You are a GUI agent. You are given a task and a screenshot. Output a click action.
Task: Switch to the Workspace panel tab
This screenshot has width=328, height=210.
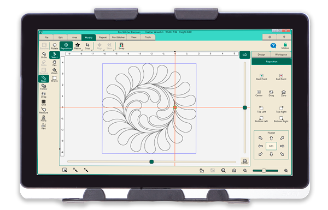[281, 55]
